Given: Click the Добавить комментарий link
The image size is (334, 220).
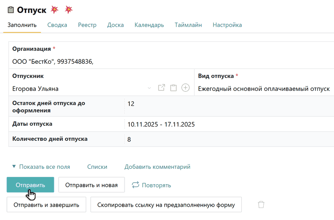Looking at the screenshot, I should (x=157, y=167).
